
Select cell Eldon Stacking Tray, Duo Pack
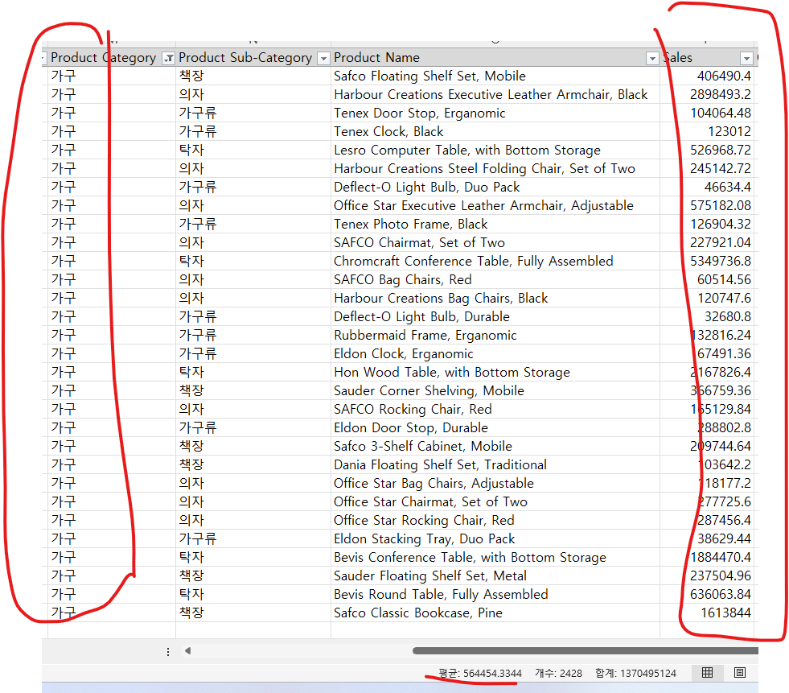(x=495, y=539)
